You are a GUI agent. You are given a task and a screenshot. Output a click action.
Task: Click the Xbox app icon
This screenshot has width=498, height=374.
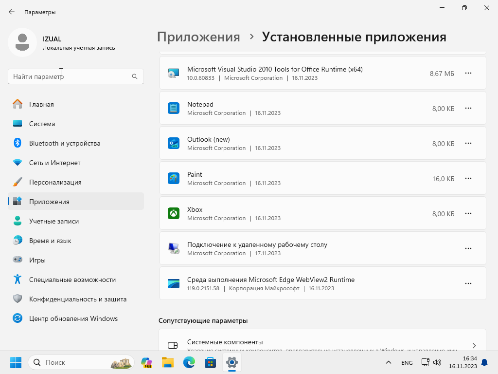click(174, 213)
